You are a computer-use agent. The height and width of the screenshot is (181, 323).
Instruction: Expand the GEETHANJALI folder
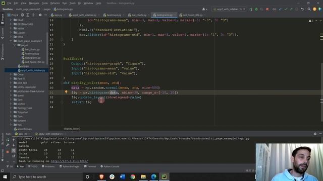coord(11,24)
